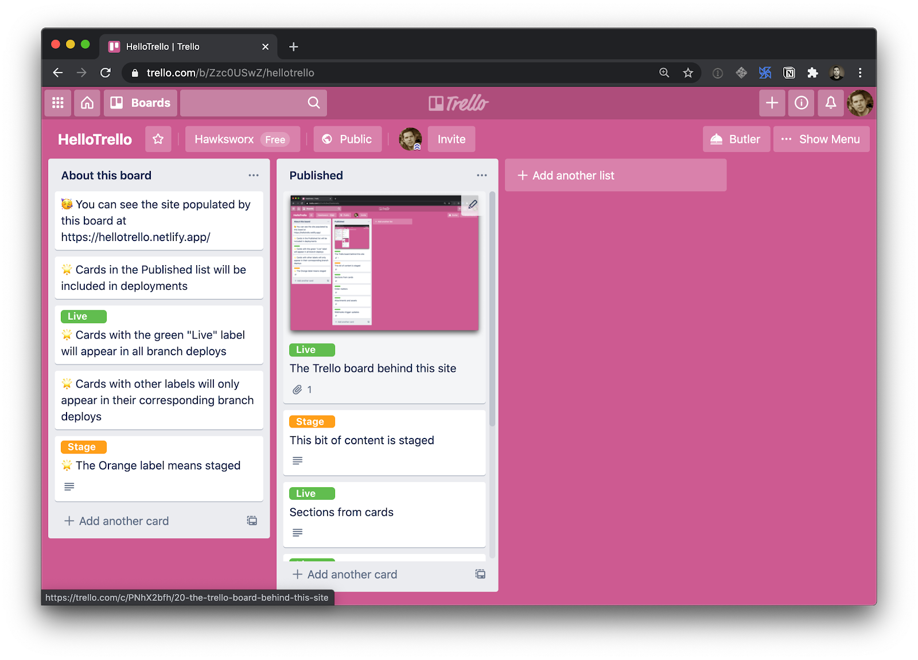Click Live label on Sections from cards
The width and height of the screenshot is (918, 660).
pos(312,494)
